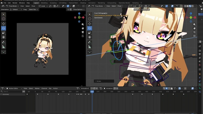The image size is (203, 114).
Task: Toggle lock camera to view in left viewport
Action: pos(83,36)
